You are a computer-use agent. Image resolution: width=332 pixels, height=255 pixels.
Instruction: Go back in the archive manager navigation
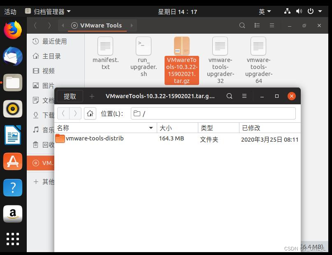tap(63, 113)
